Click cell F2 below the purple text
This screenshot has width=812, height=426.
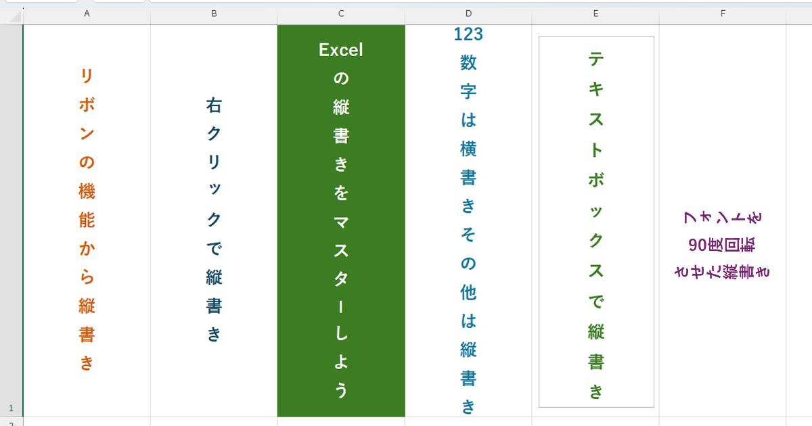coord(723,422)
